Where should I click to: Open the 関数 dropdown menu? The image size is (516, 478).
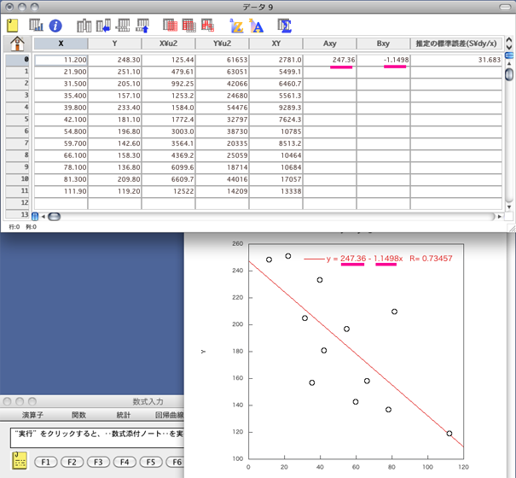pyautogui.click(x=78, y=415)
